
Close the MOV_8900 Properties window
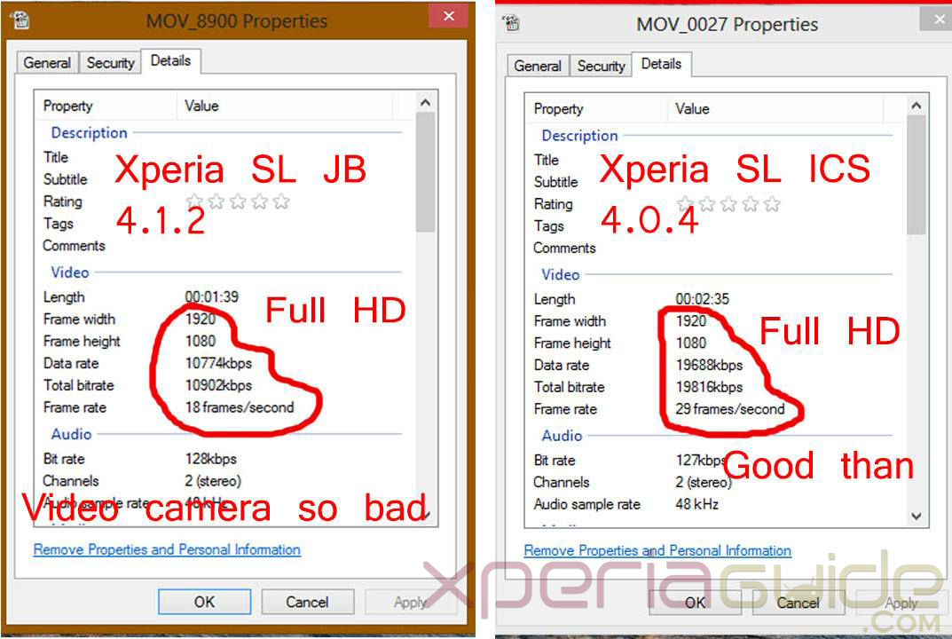click(x=449, y=16)
